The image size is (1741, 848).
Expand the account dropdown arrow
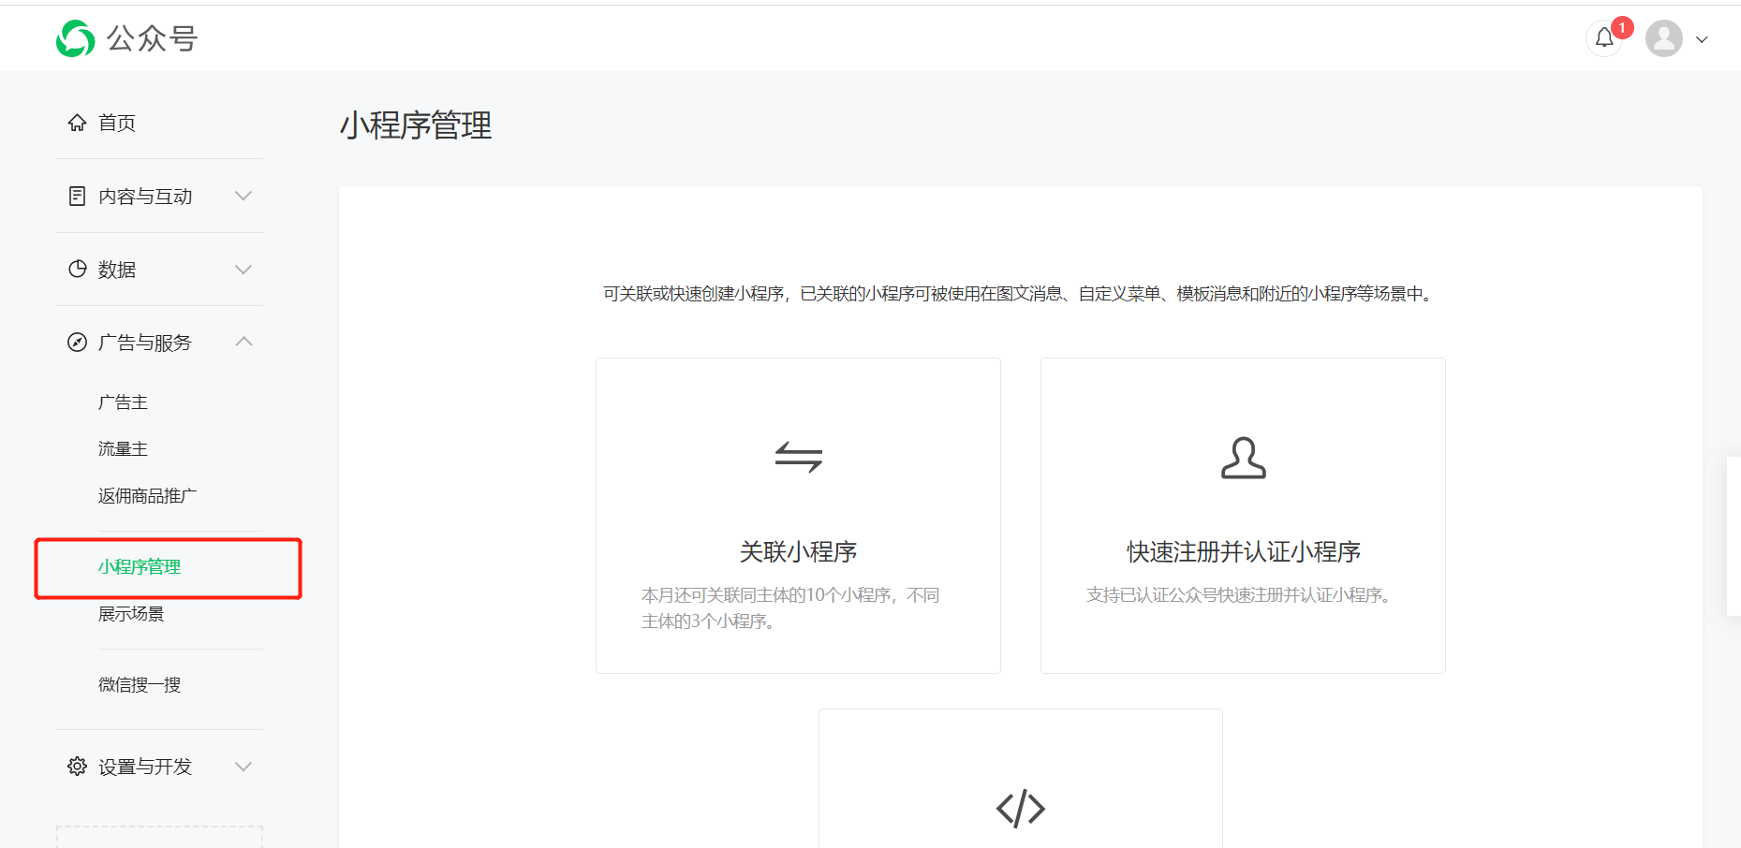tap(1702, 39)
